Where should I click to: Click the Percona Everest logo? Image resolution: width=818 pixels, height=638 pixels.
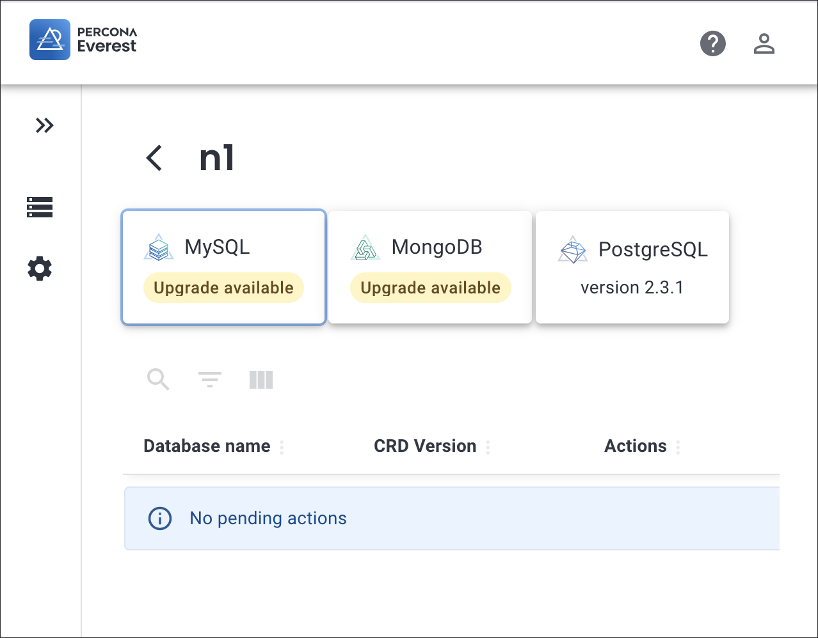tap(83, 40)
